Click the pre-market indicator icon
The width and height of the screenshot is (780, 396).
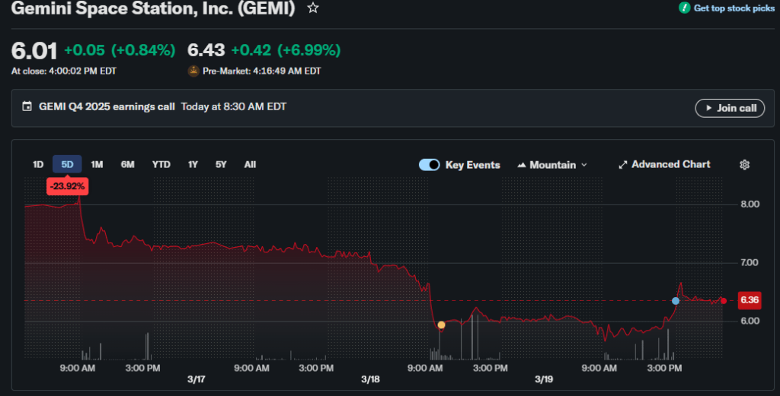(x=193, y=71)
